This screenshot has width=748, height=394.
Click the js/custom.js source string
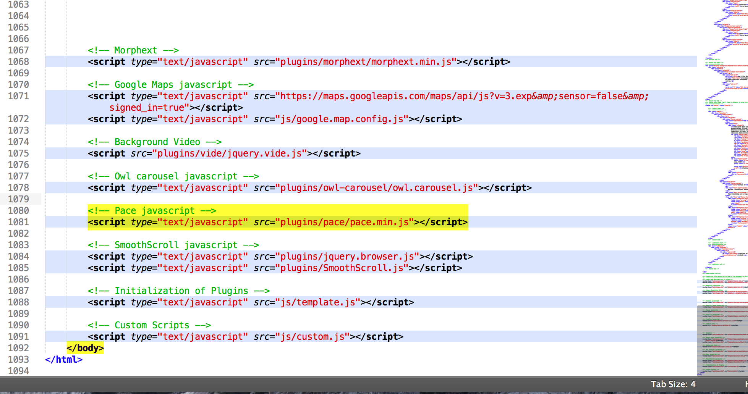(312, 336)
